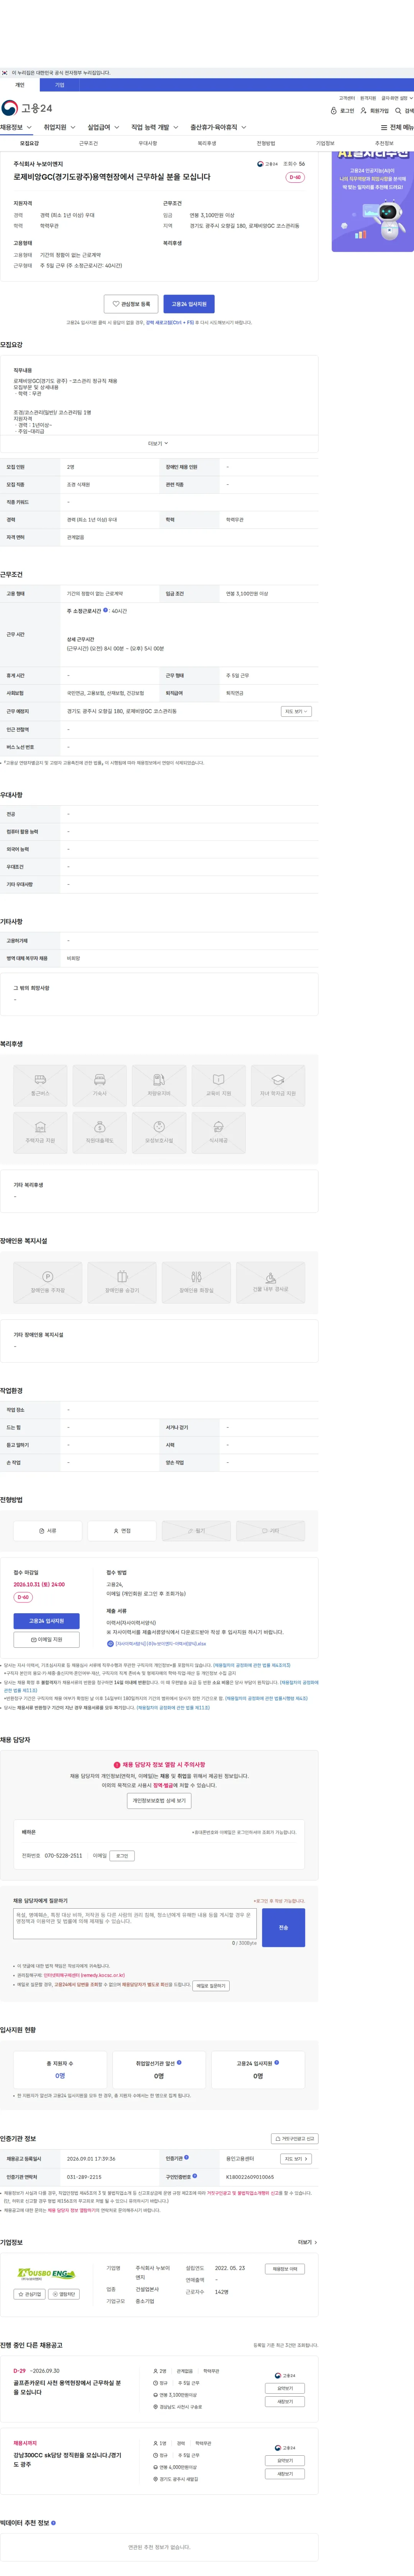Screen dimensions: 414x2576
Task: Click the 식사제공 icon
Action: [x=218, y=1132]
